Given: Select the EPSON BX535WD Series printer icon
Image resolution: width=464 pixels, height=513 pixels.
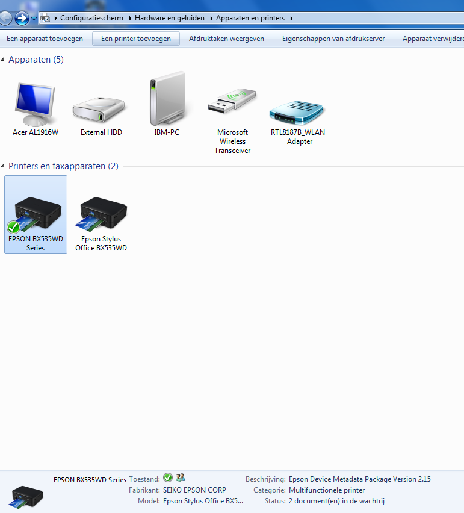Looking at the screenshot, I should (36, 214).
